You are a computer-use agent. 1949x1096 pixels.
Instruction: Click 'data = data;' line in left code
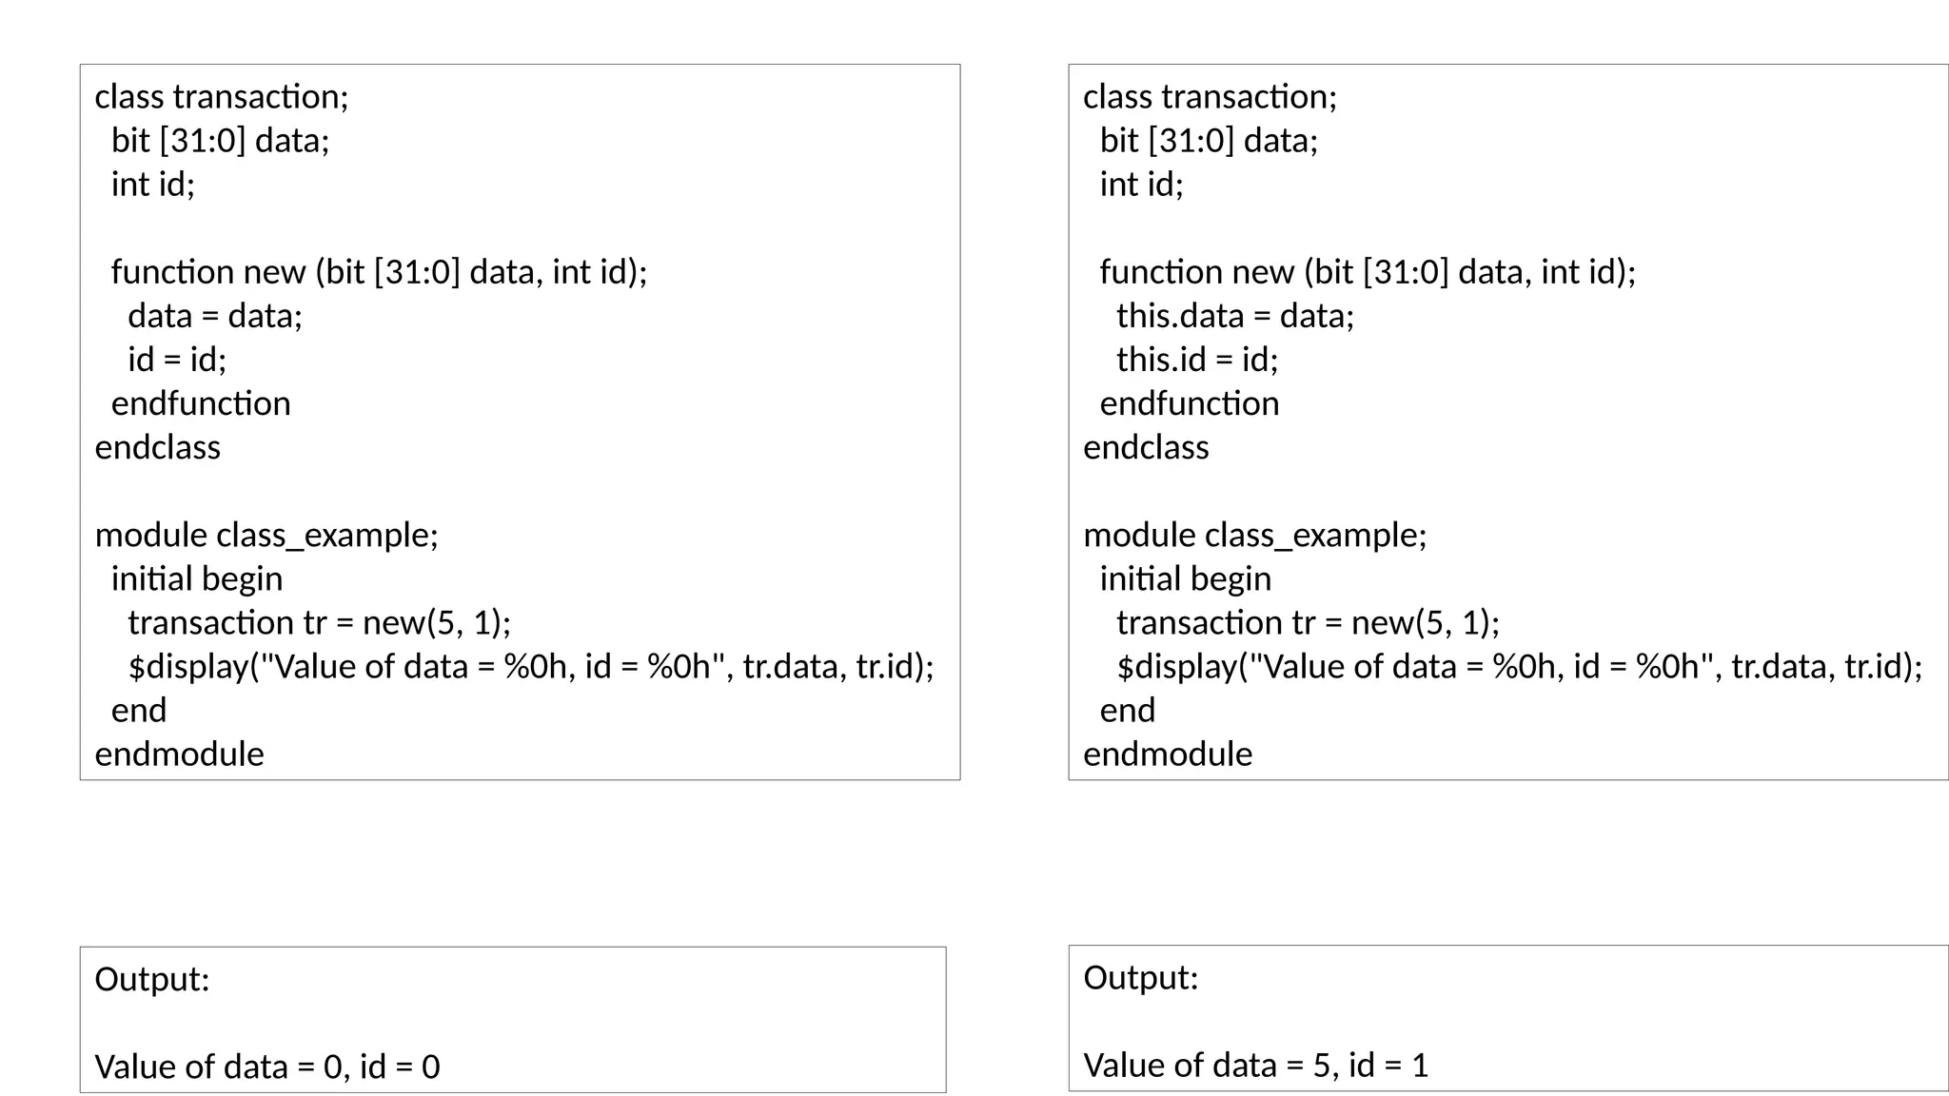[x=215, y=316]
